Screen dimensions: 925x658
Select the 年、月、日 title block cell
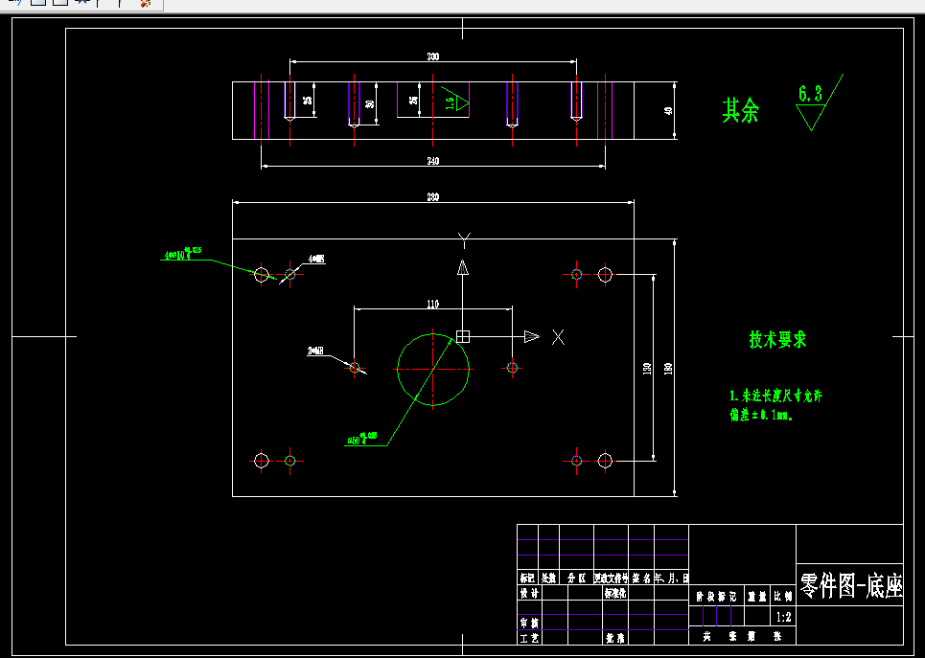pos(671,579)
